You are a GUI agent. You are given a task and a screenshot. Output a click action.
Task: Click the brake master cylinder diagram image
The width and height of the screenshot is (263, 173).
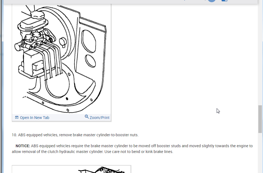click(x=61, y=59)
